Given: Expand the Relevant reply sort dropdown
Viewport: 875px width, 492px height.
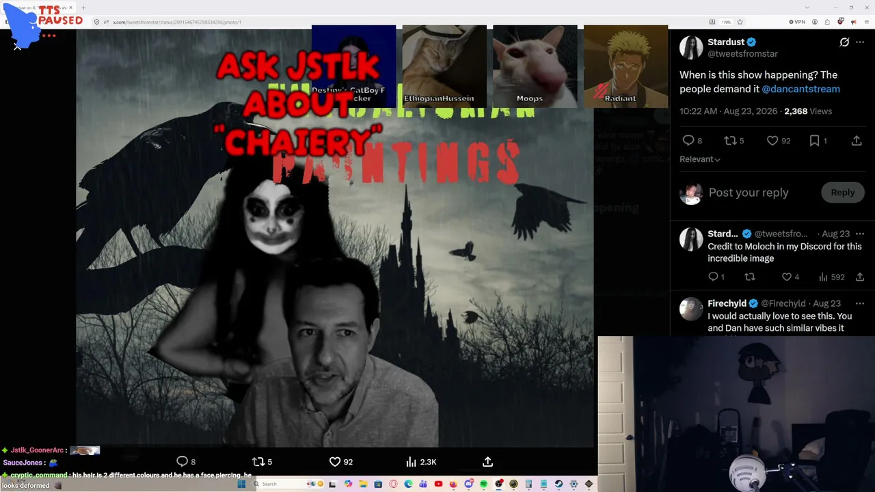Looking at the screenshot, I should click(700, 159).
